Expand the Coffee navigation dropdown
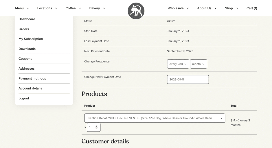Screen dimensions: 272x148 click(x=73, y=8)
